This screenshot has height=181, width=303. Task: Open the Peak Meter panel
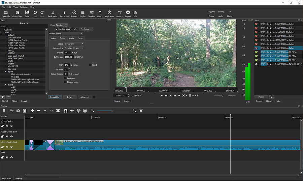(x=53, y=14)
